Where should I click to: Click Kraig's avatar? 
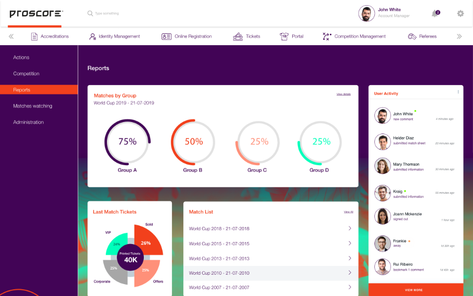coord(383,193)
